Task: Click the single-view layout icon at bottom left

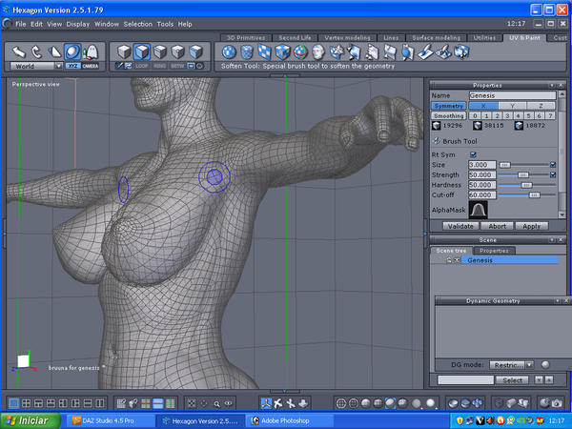Action: (x=11, y=403)
